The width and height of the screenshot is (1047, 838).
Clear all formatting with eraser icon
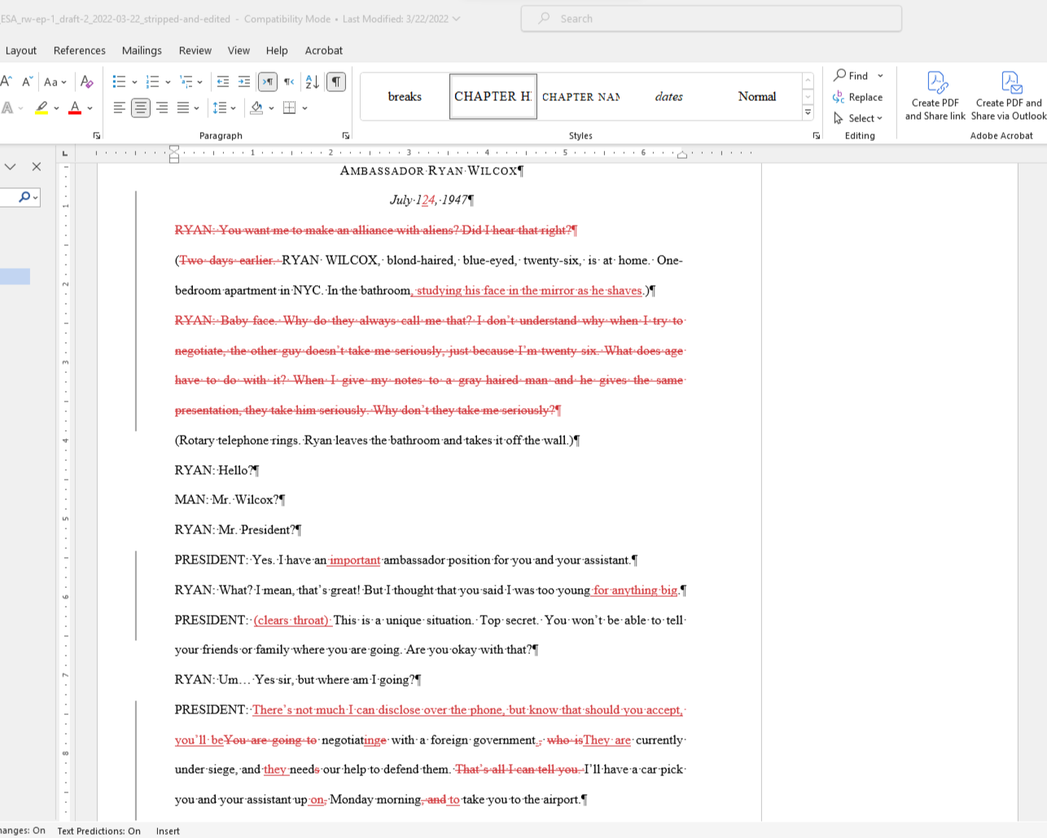[87, 81]
